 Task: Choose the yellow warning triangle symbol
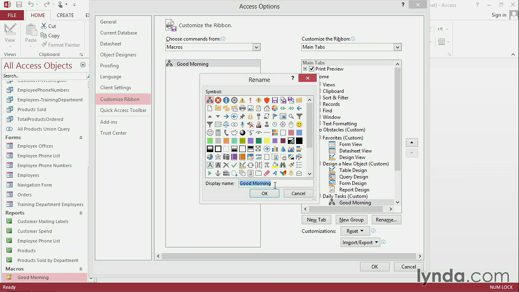242,100
